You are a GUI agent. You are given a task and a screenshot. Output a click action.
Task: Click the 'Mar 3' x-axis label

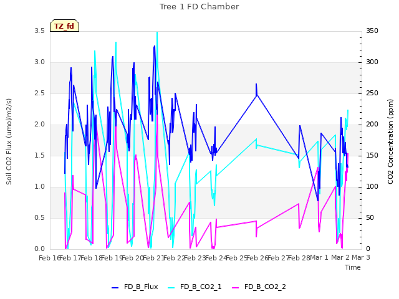click(361, 257)
